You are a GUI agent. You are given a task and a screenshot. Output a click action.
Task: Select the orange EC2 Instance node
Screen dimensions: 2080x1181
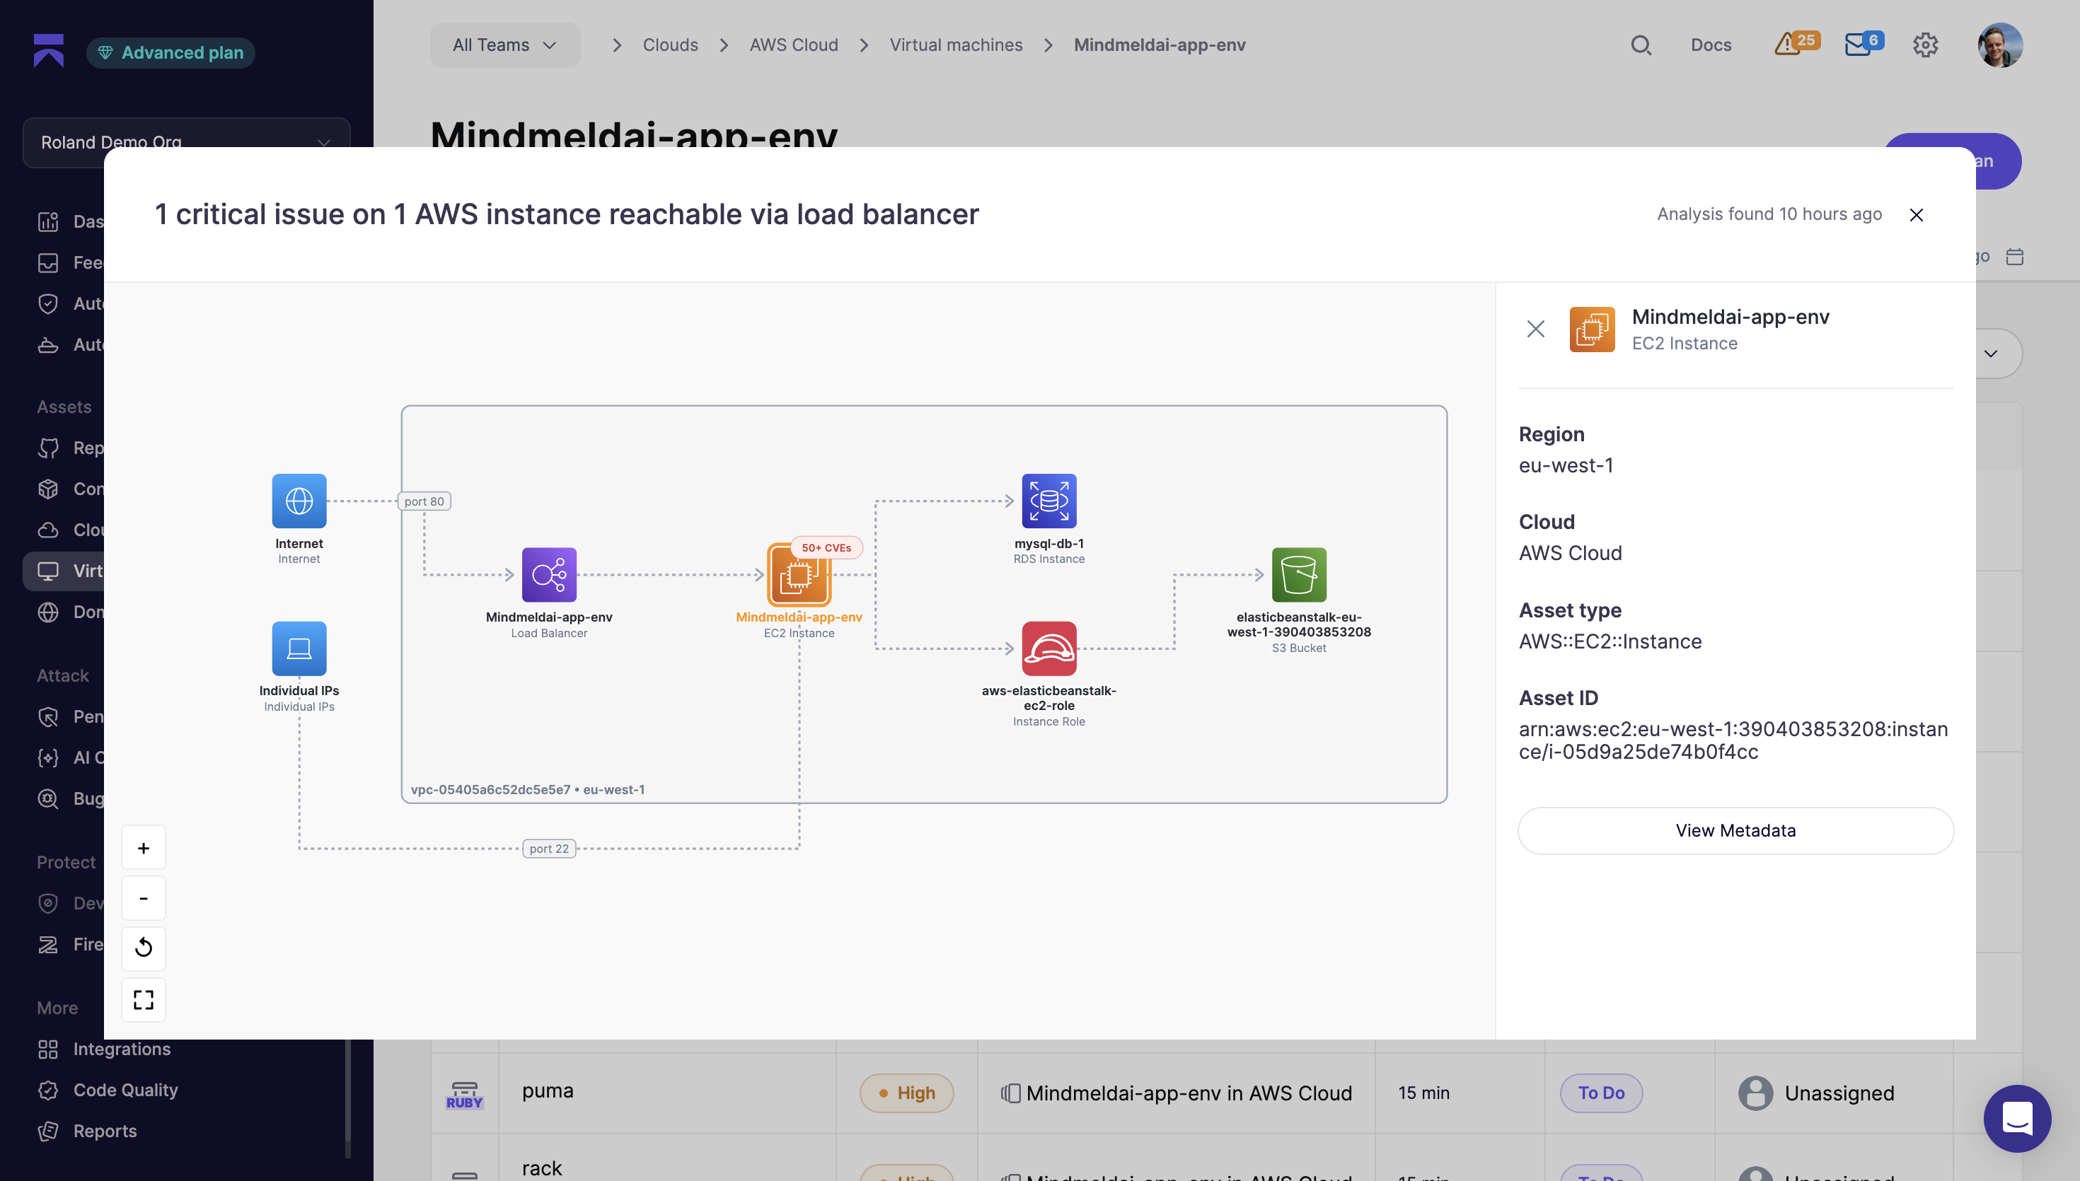coord(799,574)
